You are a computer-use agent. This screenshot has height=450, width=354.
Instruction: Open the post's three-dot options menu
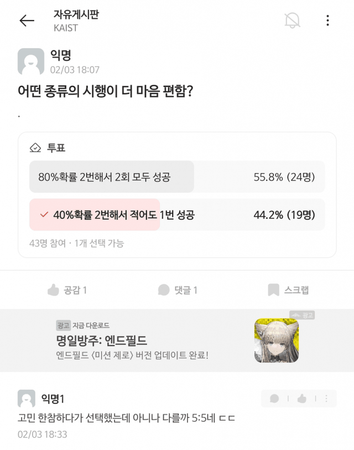[x=327, y=20]
